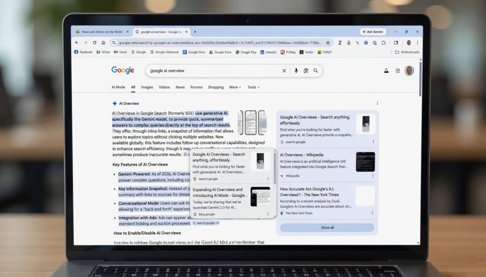Click the Google logo

click(x=123, y=70)
